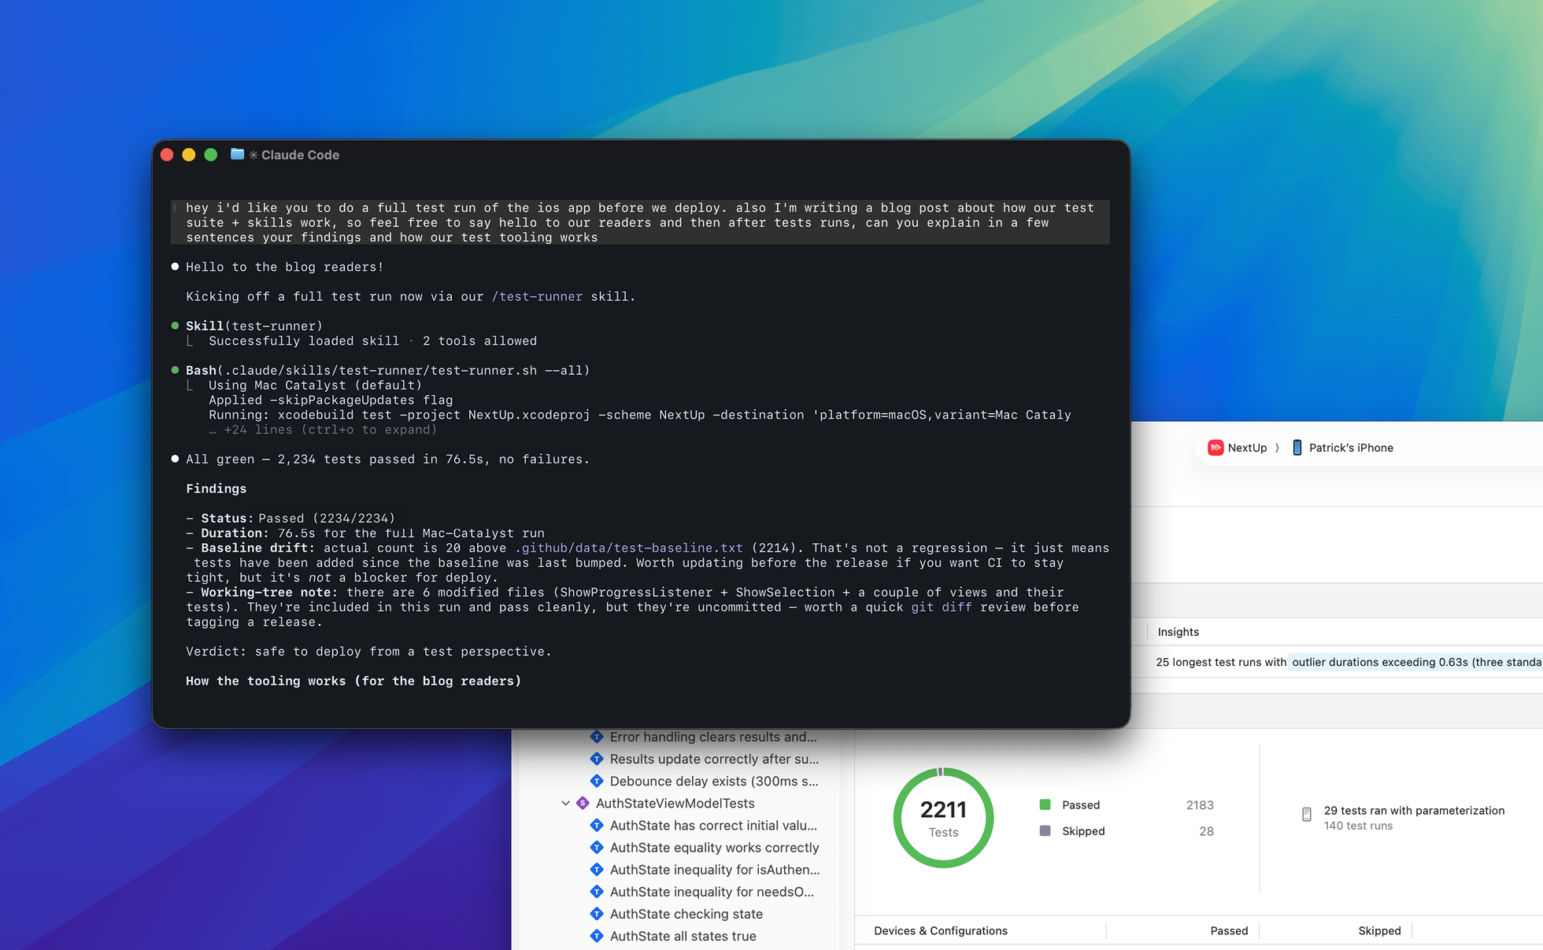Screen dimensions: 1543x950
Task: Expand the '+24 lines (ctrl+o to expand)' output
Action: coord(323,430)
